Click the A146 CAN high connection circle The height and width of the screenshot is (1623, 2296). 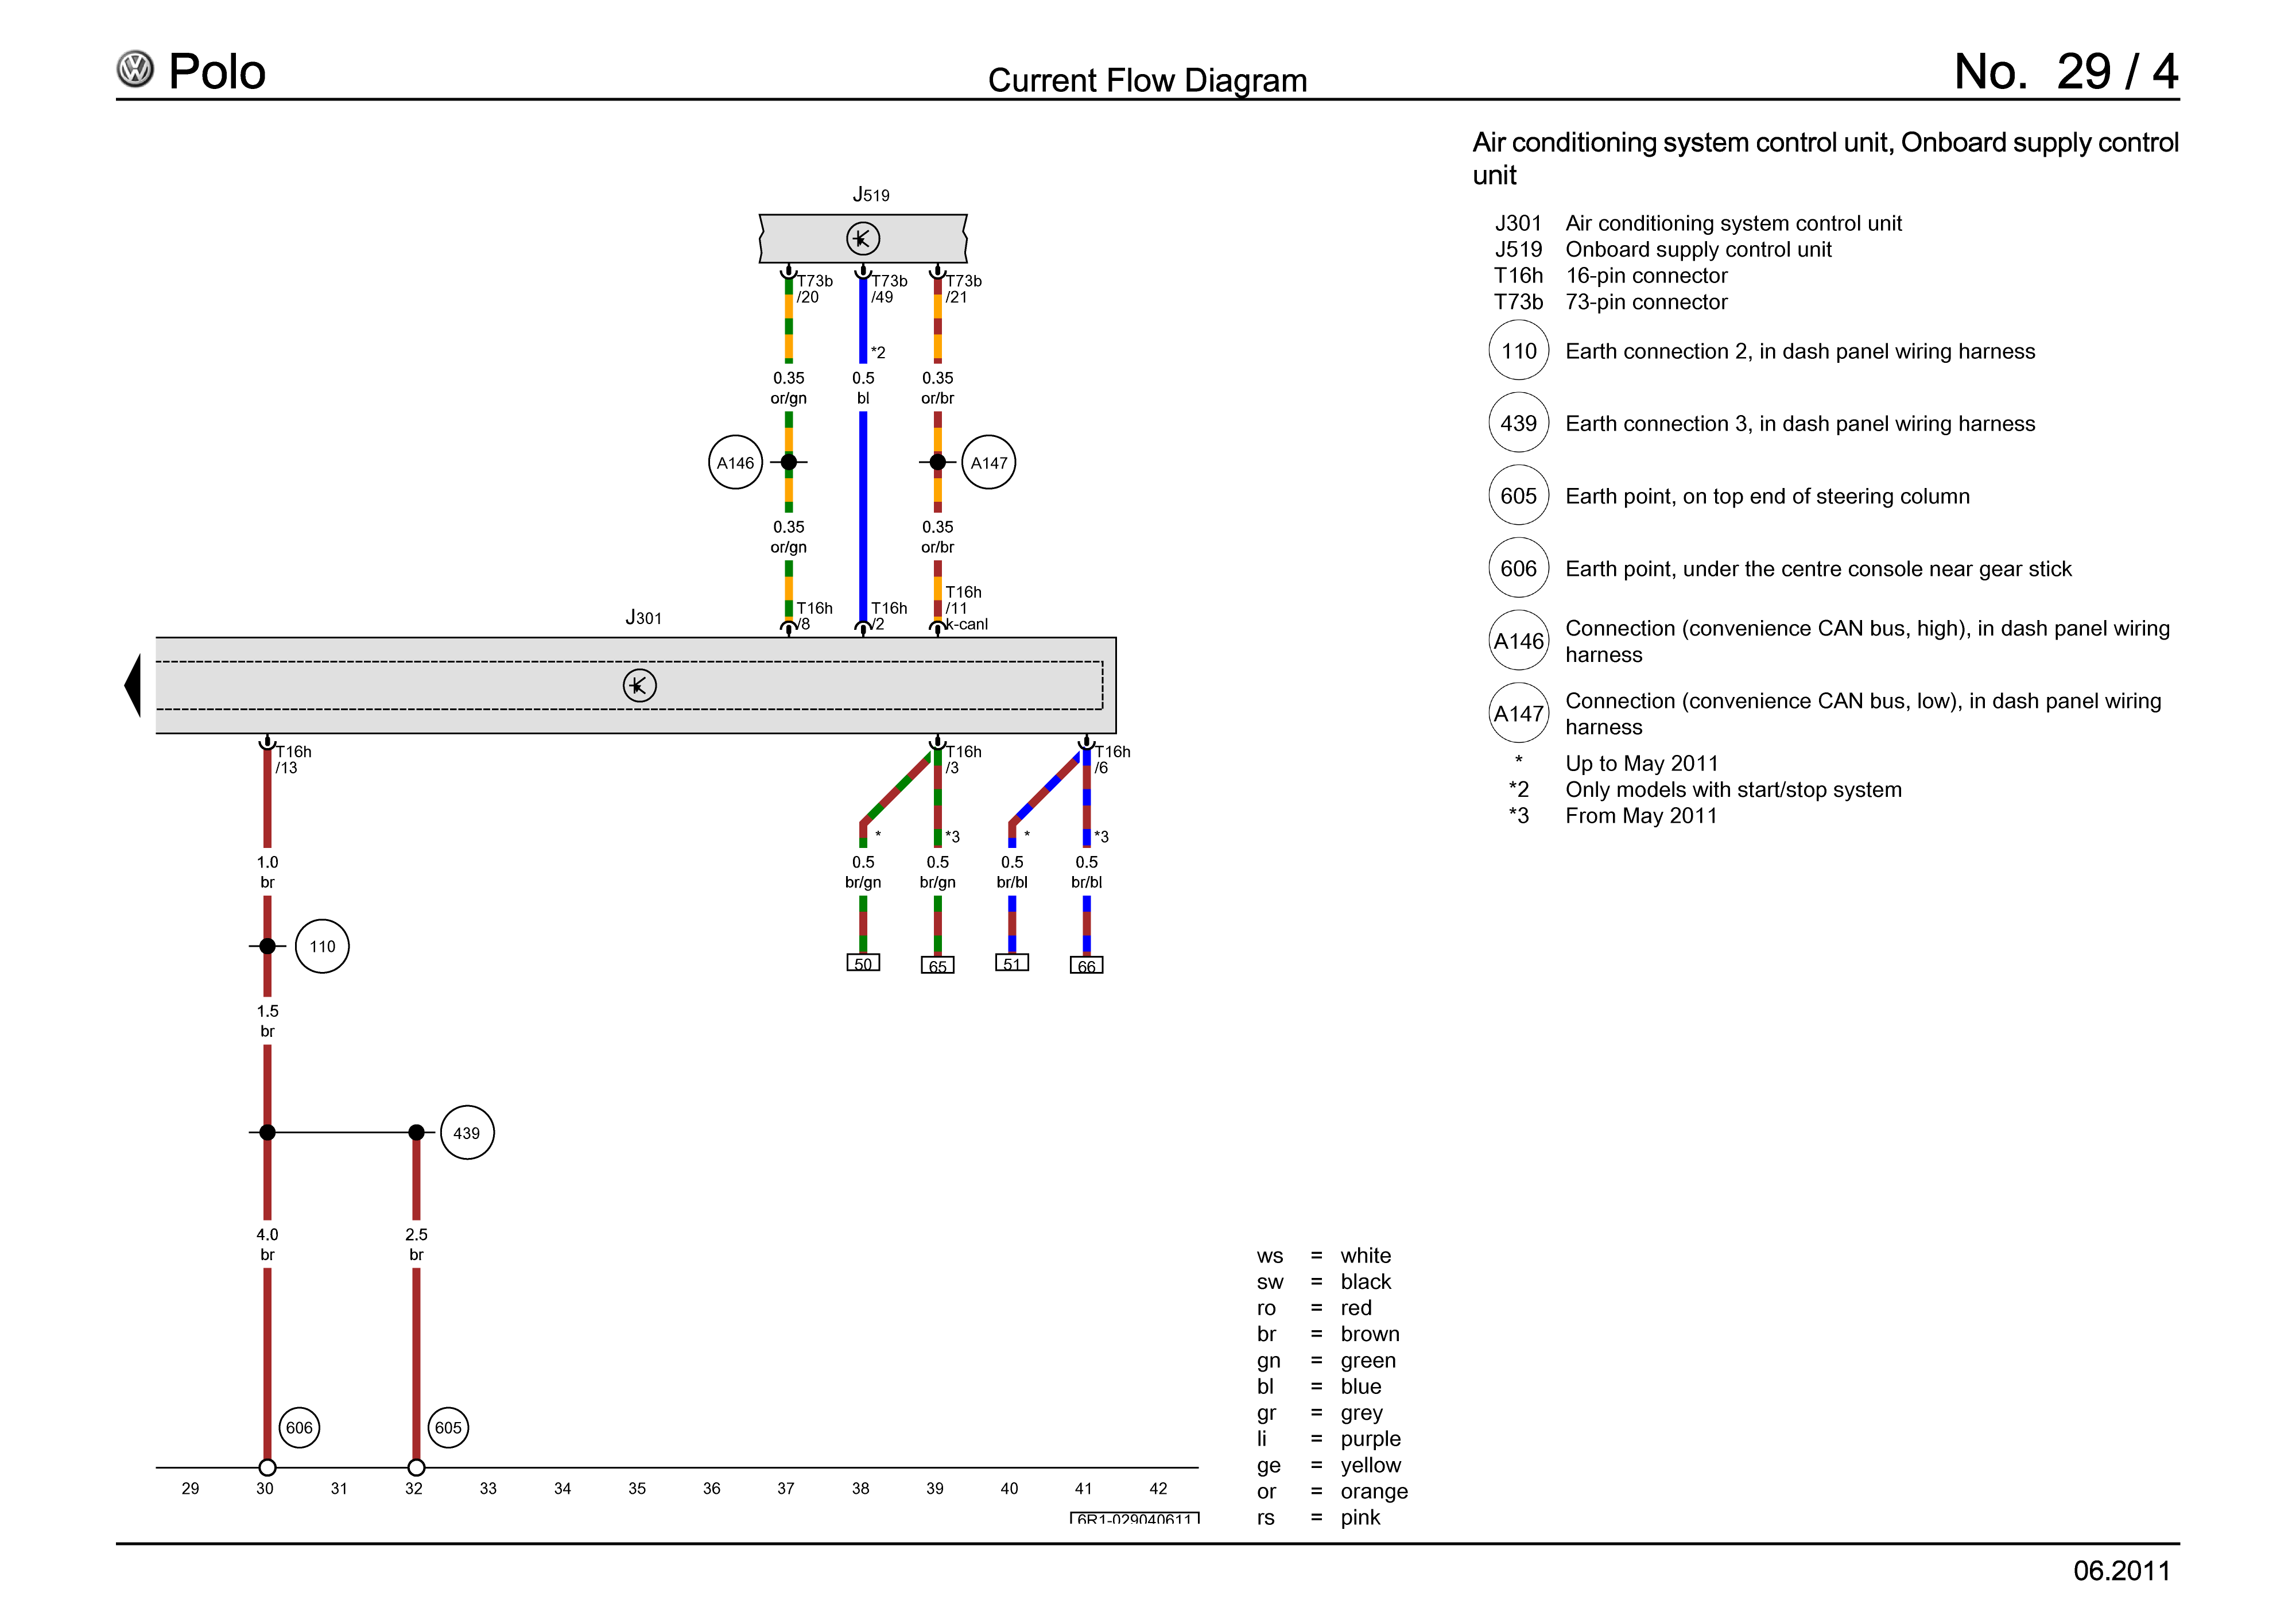tap(735, 462)
